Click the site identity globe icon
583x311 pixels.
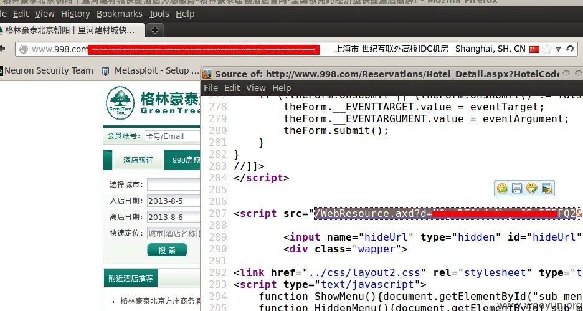point(24,49)
